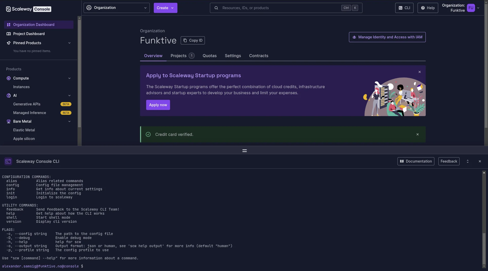The height and width of the screenshot is (271, 488).
Task: Collapse the Bare Metal chevron
Action: tap(69, 121)
